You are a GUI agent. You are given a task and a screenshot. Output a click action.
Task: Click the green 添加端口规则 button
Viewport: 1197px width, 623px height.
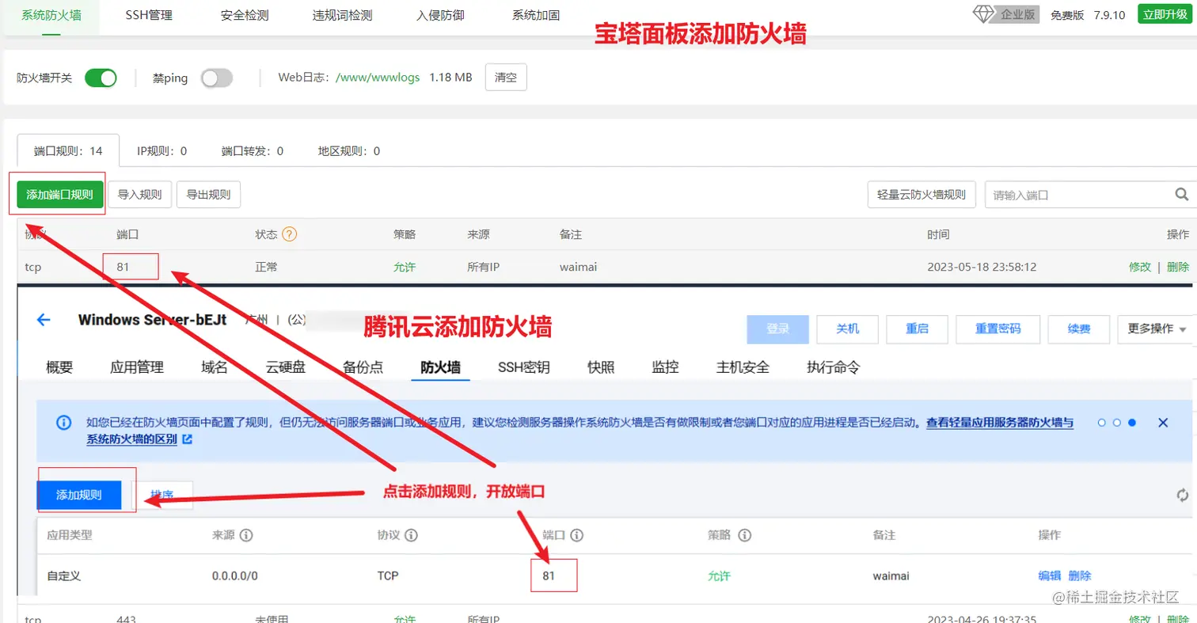tap(60, 194)
